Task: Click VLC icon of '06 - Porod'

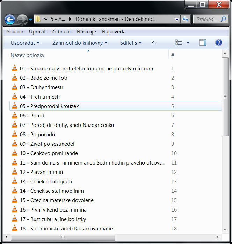Action: 15,115
